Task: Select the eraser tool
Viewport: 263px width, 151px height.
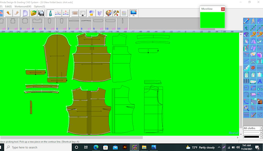Action: pyautogui.click(x=246, y=34)
